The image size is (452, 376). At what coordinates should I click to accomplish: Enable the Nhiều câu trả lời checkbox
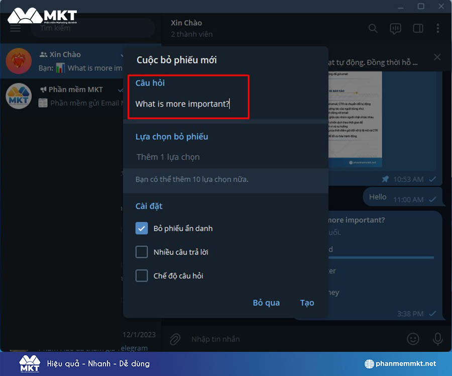coord(142,252)
